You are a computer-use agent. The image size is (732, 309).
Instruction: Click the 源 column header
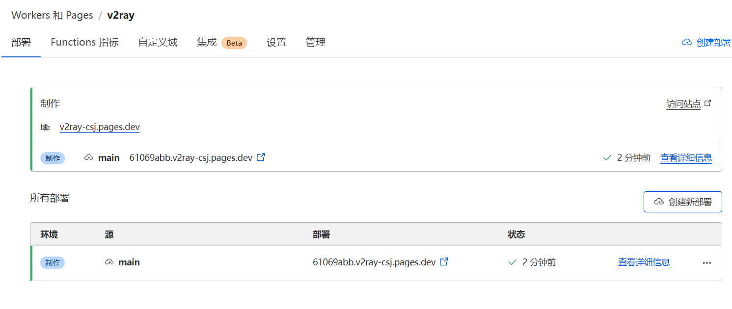(109, 234)
